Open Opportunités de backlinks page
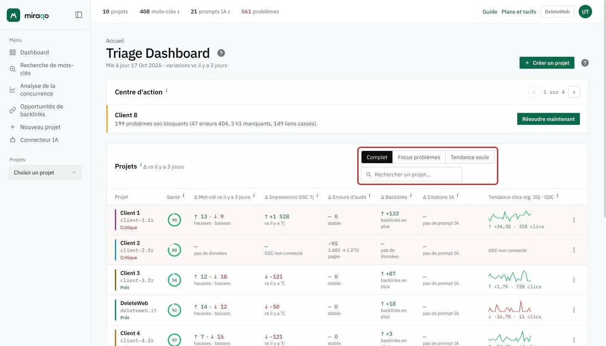The image size is (606, 346). (45, 110)
